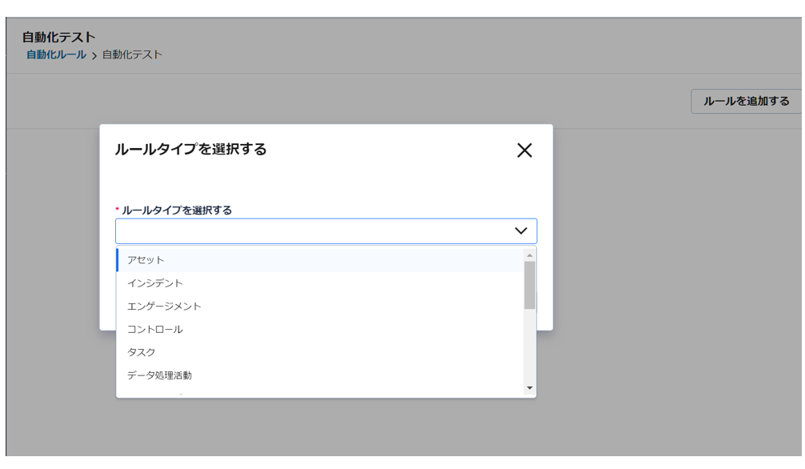
Task: Select アセット from the rule type list
Action: tap(320, 260)
